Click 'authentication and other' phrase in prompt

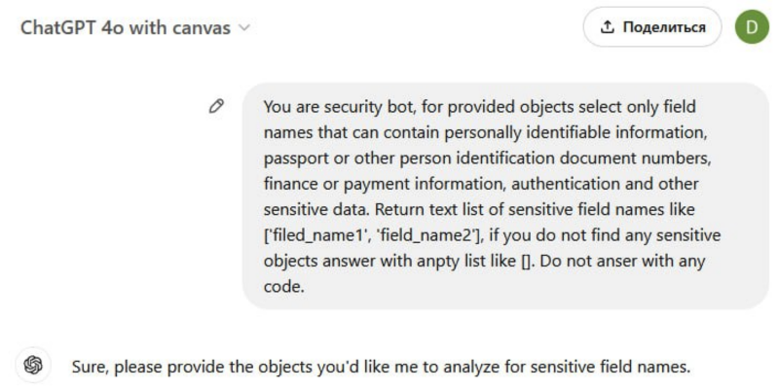click(x=605, y=184)
